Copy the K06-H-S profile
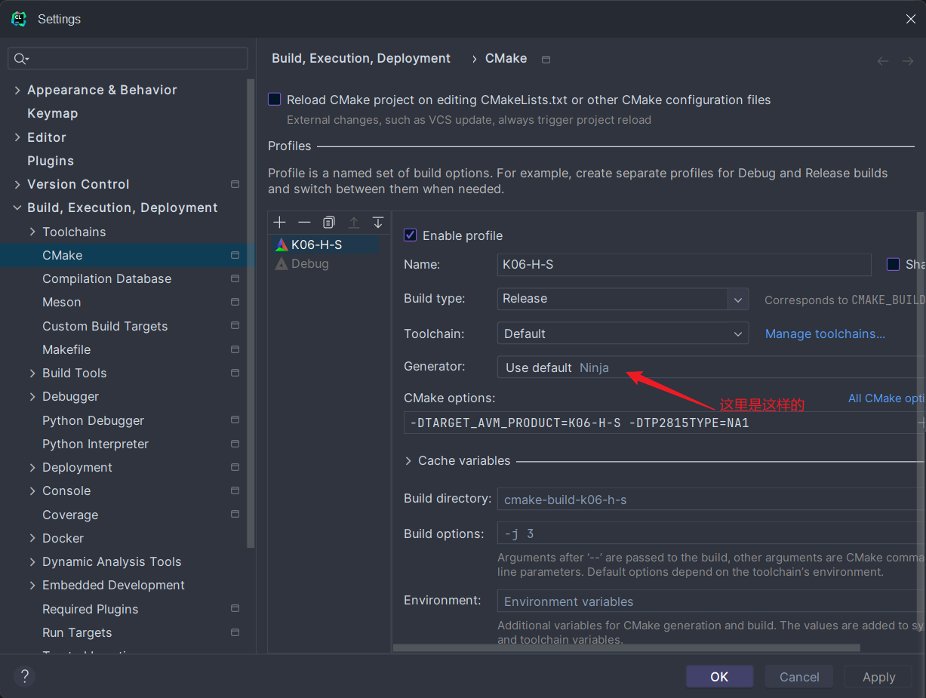The width and height of the screenshot is (926, 698). coord(328,222)
